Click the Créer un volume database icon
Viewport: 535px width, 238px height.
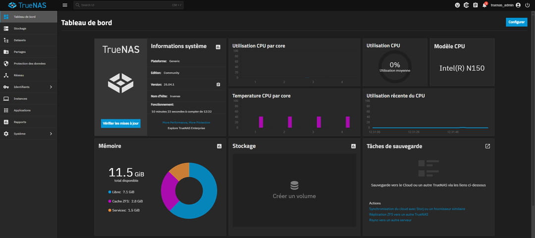[x=294, y=186]
